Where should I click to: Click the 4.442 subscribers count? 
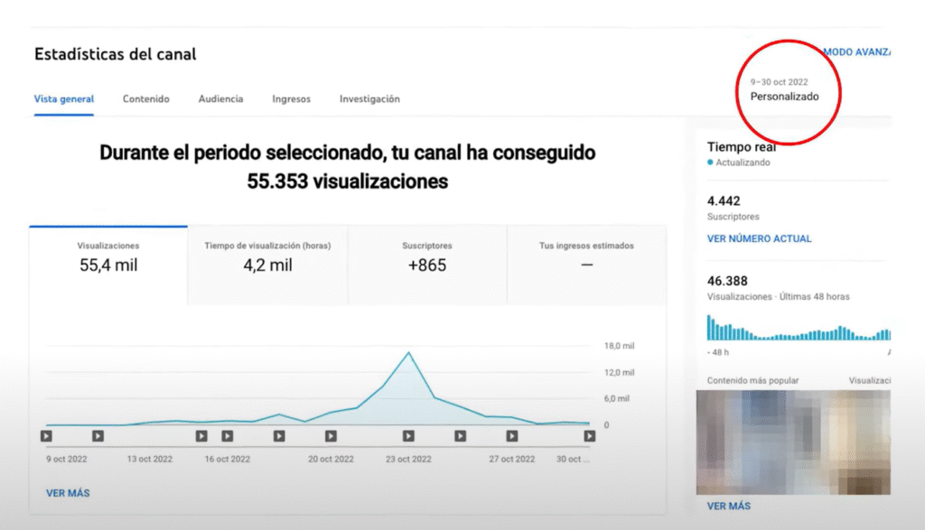click(724, 201)
